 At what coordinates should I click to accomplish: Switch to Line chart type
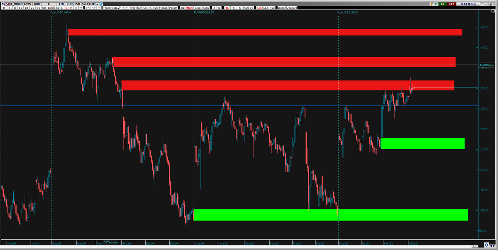point(198,8)
